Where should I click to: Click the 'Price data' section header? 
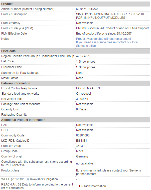pyautogui.click(x=8, y=51)
